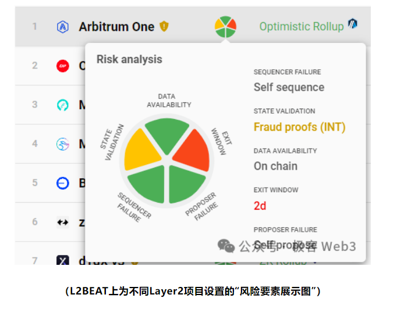The image size is (404, 309).
Task: Click the Fraud proofs (INT) value
Action: (x=299, y=127)
